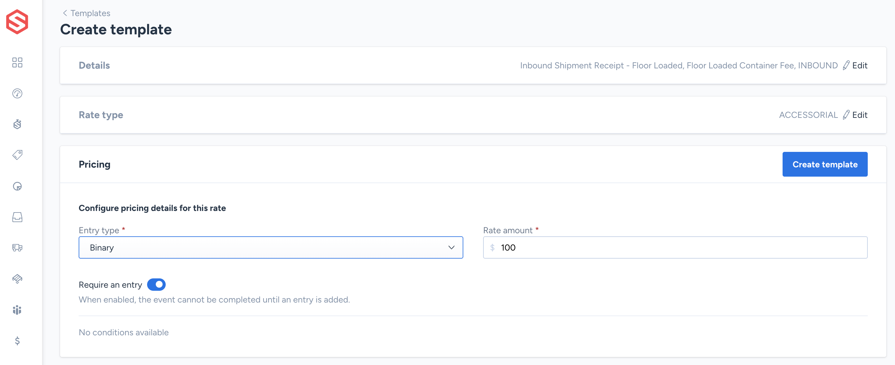Click the Rate type section heading
895x365 pixels.
(101, 115)
